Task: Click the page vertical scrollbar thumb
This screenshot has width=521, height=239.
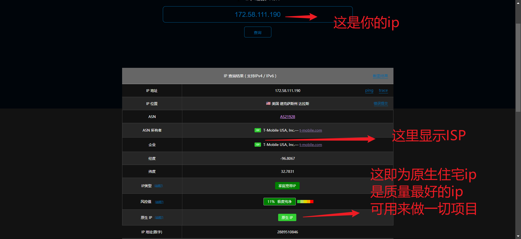Action: tap(518, 67)
